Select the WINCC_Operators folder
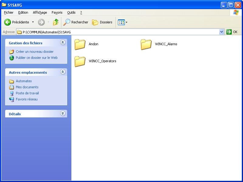 pyautogui.click(x=80, y=61)
